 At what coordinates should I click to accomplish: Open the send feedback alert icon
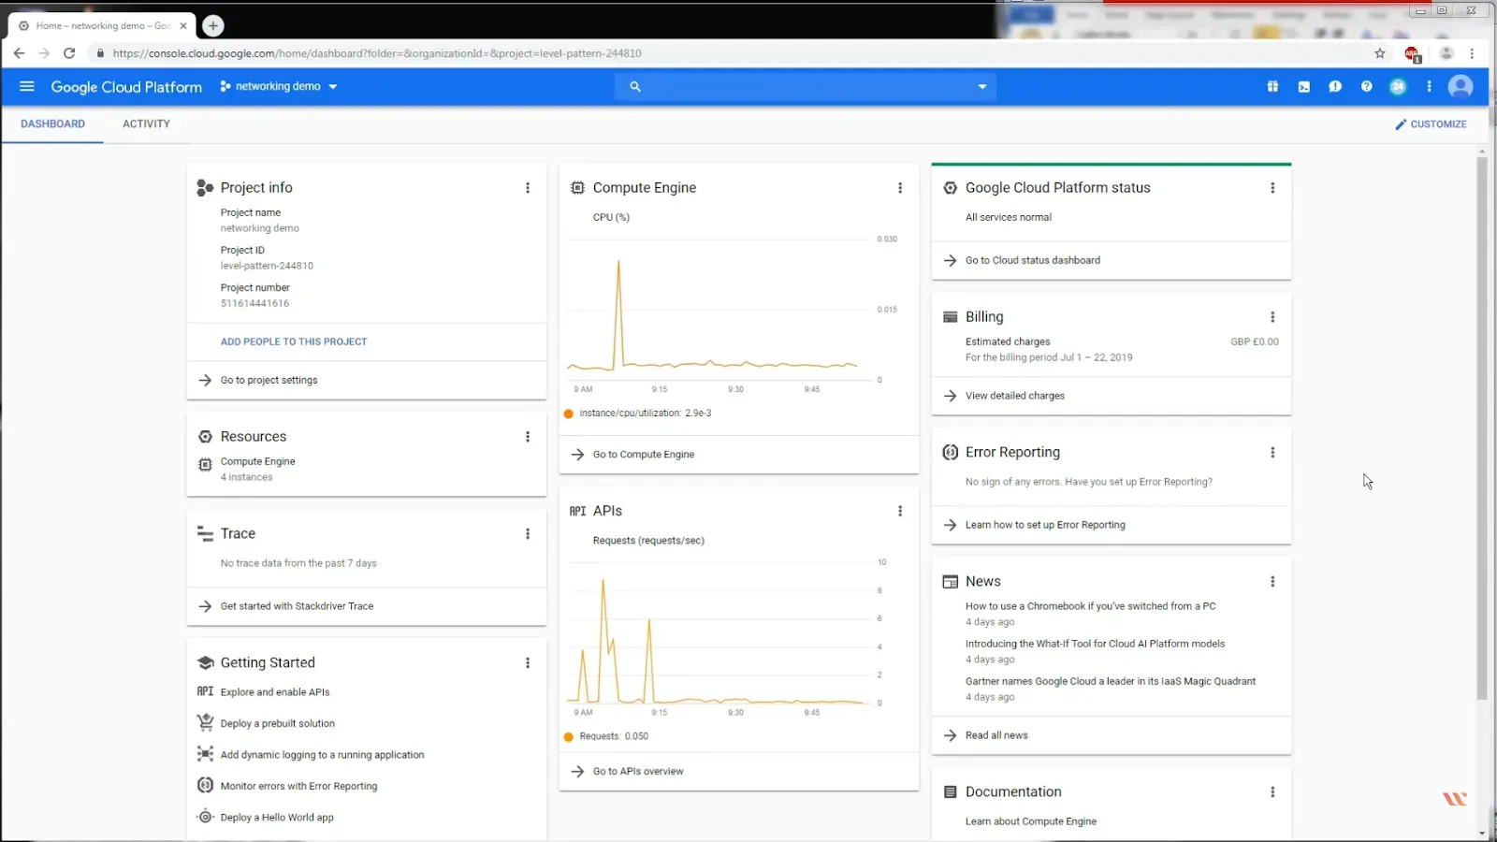(x=1335, y=86)
